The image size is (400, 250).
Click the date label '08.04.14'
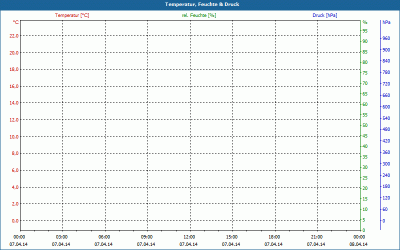click(358, 244)
